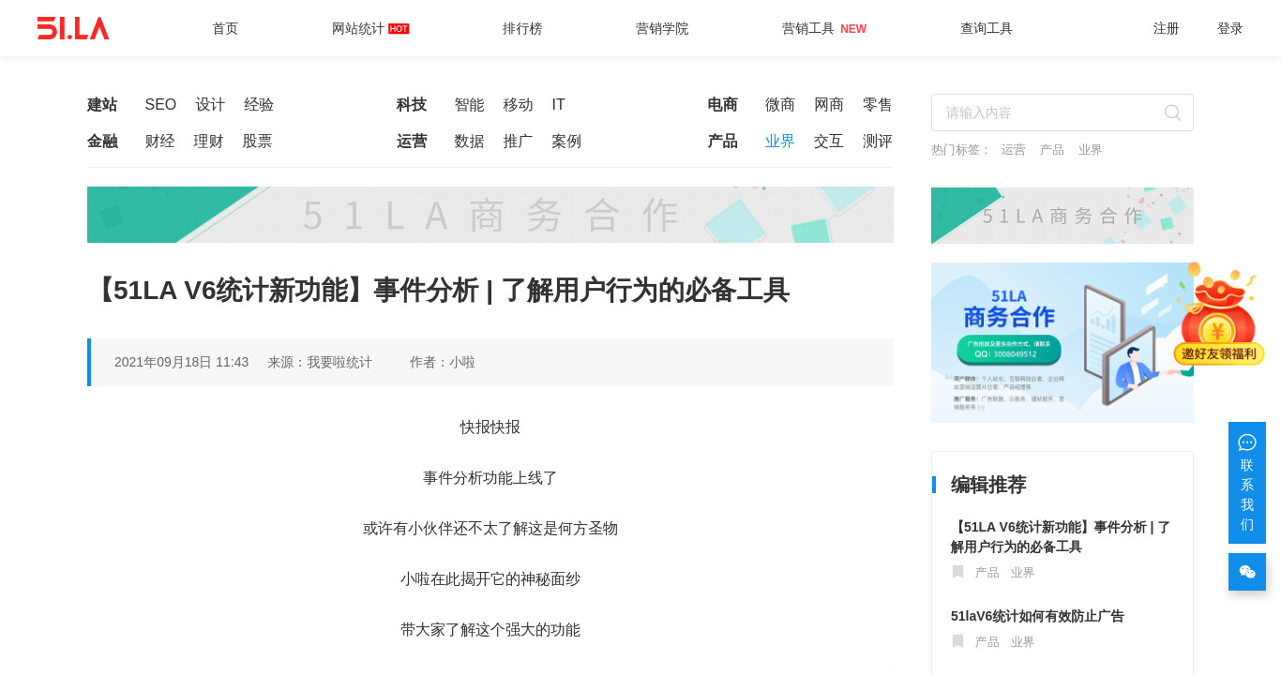Select the 推广 category

click(518, 142)
